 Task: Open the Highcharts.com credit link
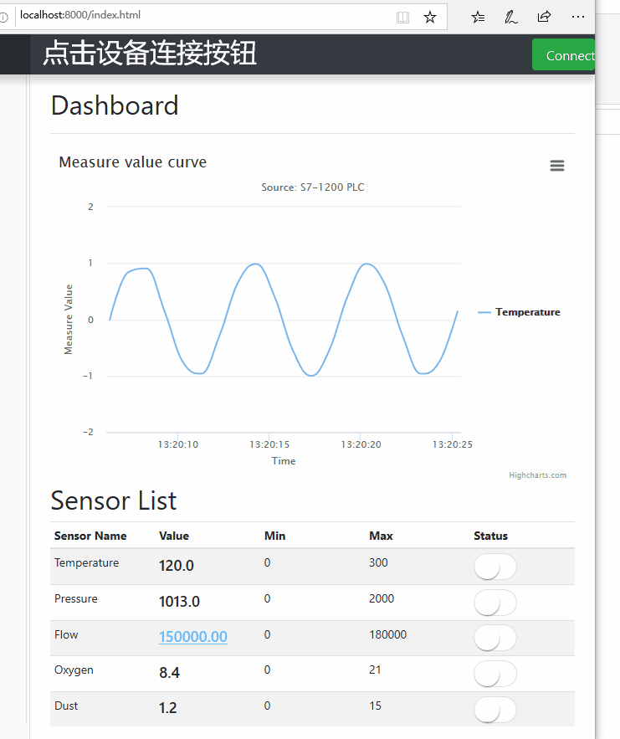[x=537, y=475]
